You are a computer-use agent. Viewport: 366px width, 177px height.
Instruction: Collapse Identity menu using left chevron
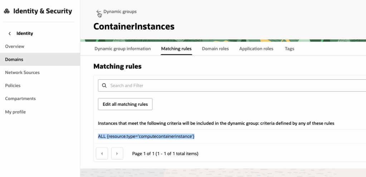pos(10,34)
